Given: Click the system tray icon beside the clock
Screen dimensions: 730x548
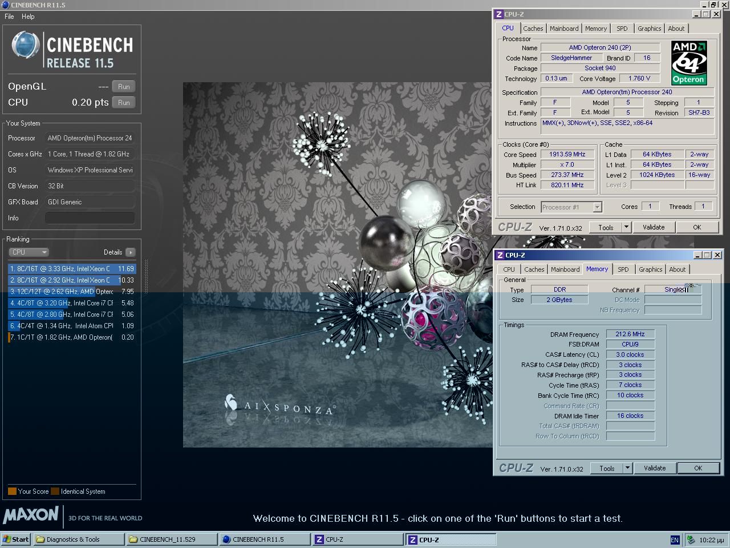Looking at the screenshot, I should (x=691, y=540).
